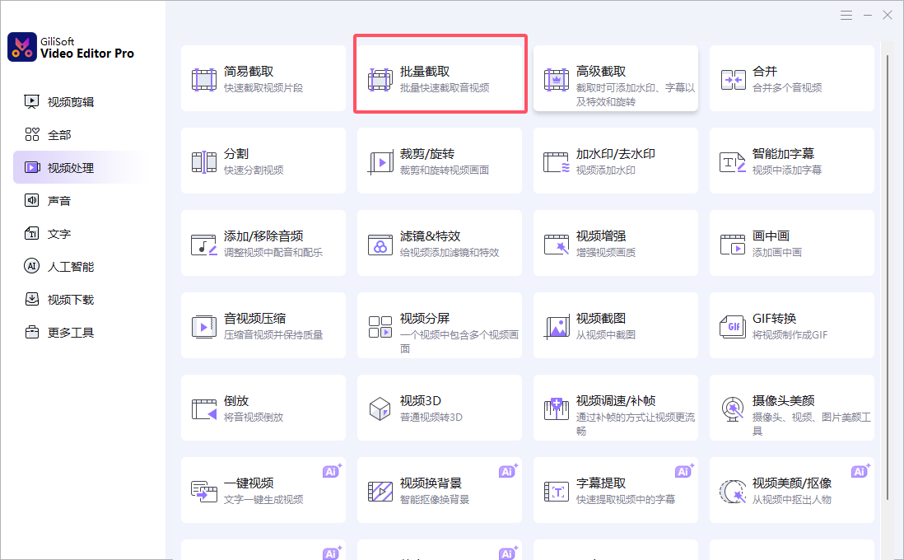Open the 字幕提取 subtitle extraction AI tool
904x560 pixels.
[x=615, y=490]
